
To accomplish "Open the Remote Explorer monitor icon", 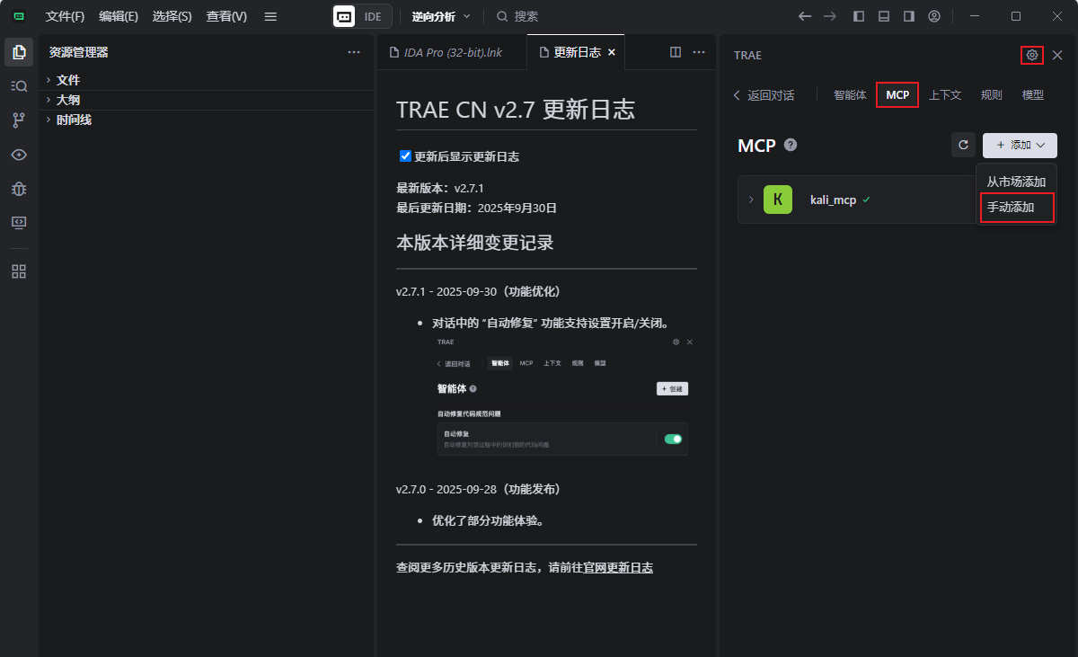I will pos(19,222).
